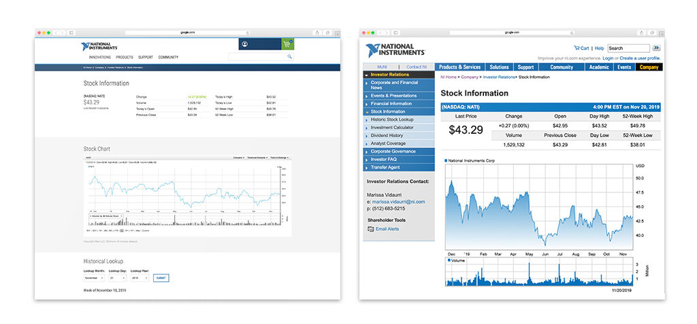
Task: Click the tabs overview icon in right browser
Action: [x=652, y=33]
